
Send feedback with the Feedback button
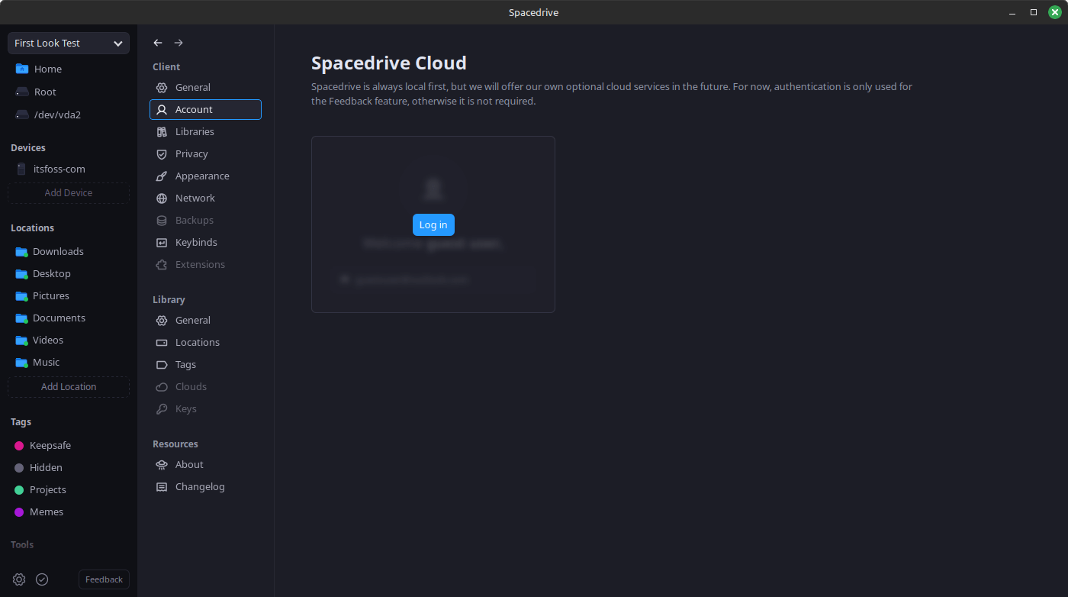(x=103, y=579)
